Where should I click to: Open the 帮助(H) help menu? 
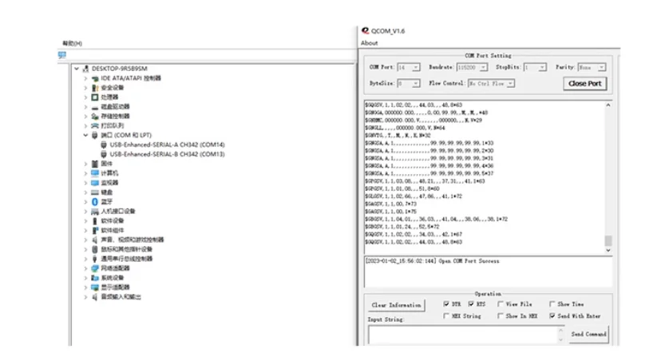72,43
